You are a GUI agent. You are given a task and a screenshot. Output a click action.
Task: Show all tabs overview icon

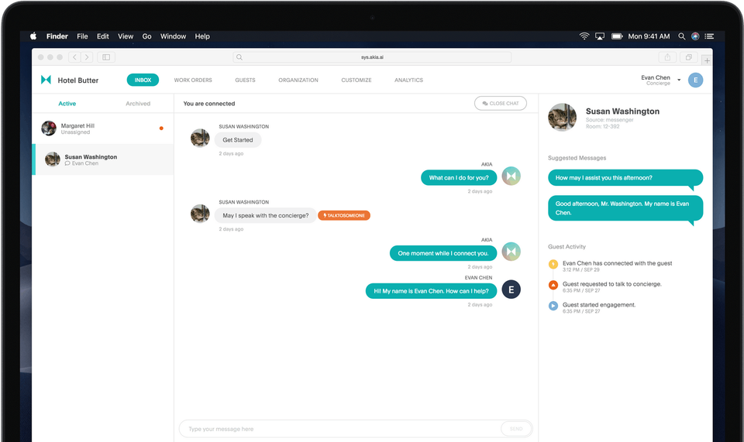coord(688,57)
